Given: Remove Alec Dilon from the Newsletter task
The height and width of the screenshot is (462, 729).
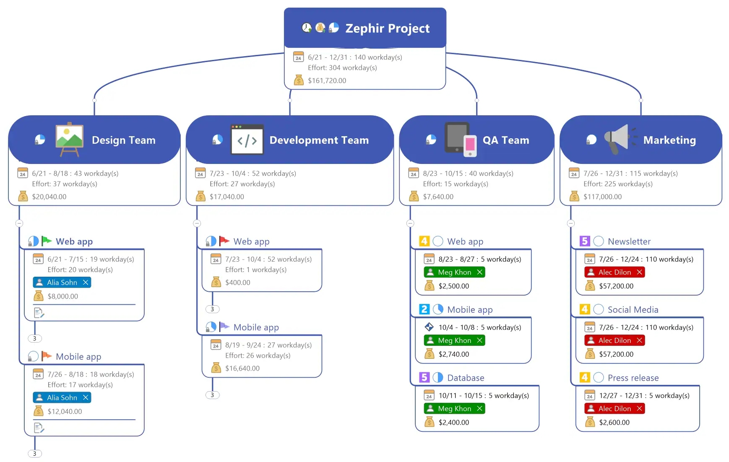Looking at the screenshot, I should 639,272.
